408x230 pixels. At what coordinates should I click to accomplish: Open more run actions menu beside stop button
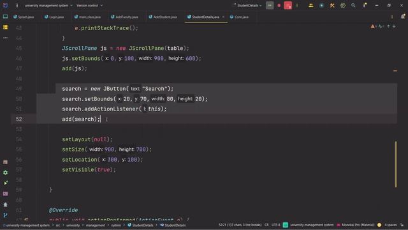(x=297, y=6)
